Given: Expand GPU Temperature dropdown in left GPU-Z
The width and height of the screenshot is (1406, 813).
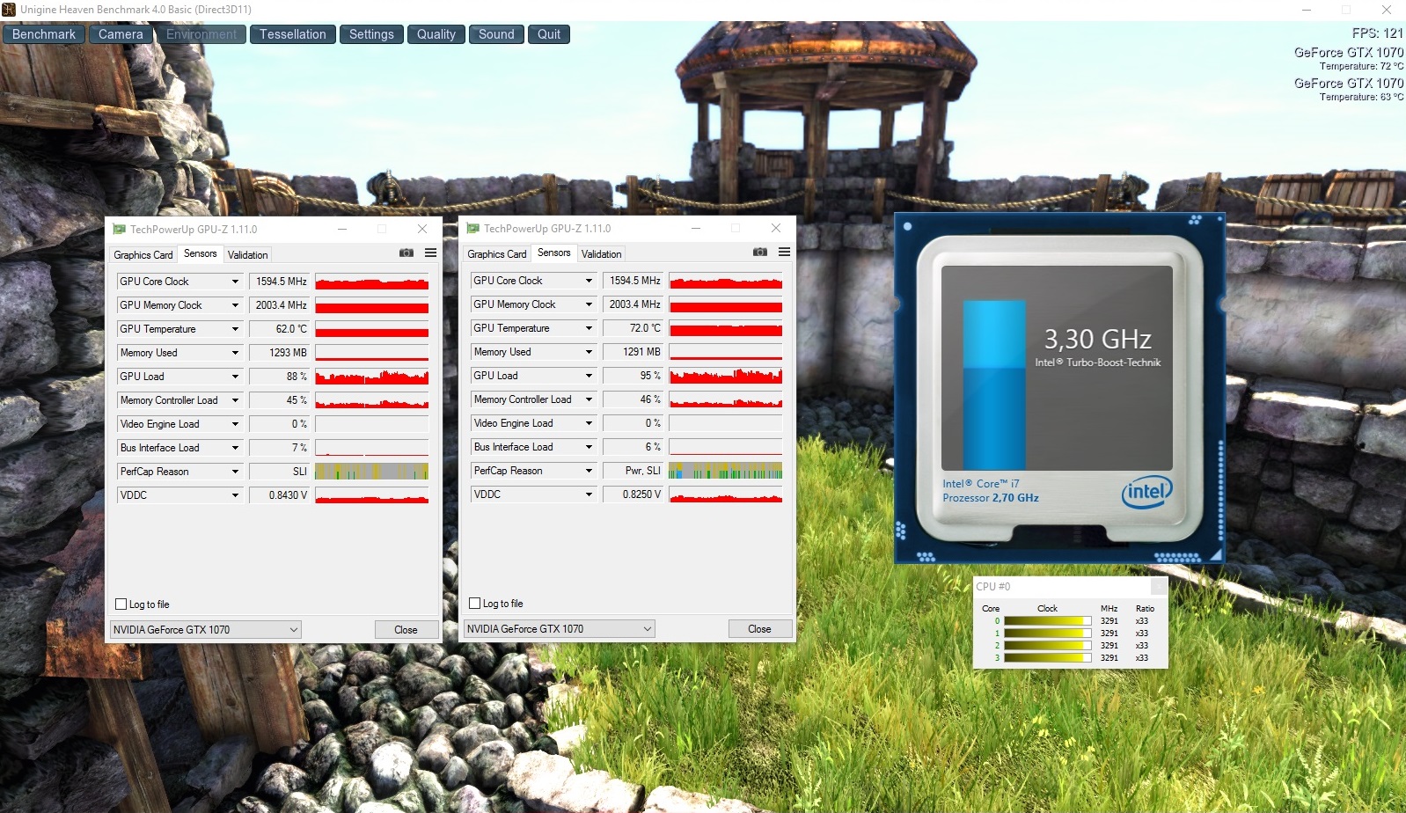Looking at the screenshot, I should click(x=235, y=329).
